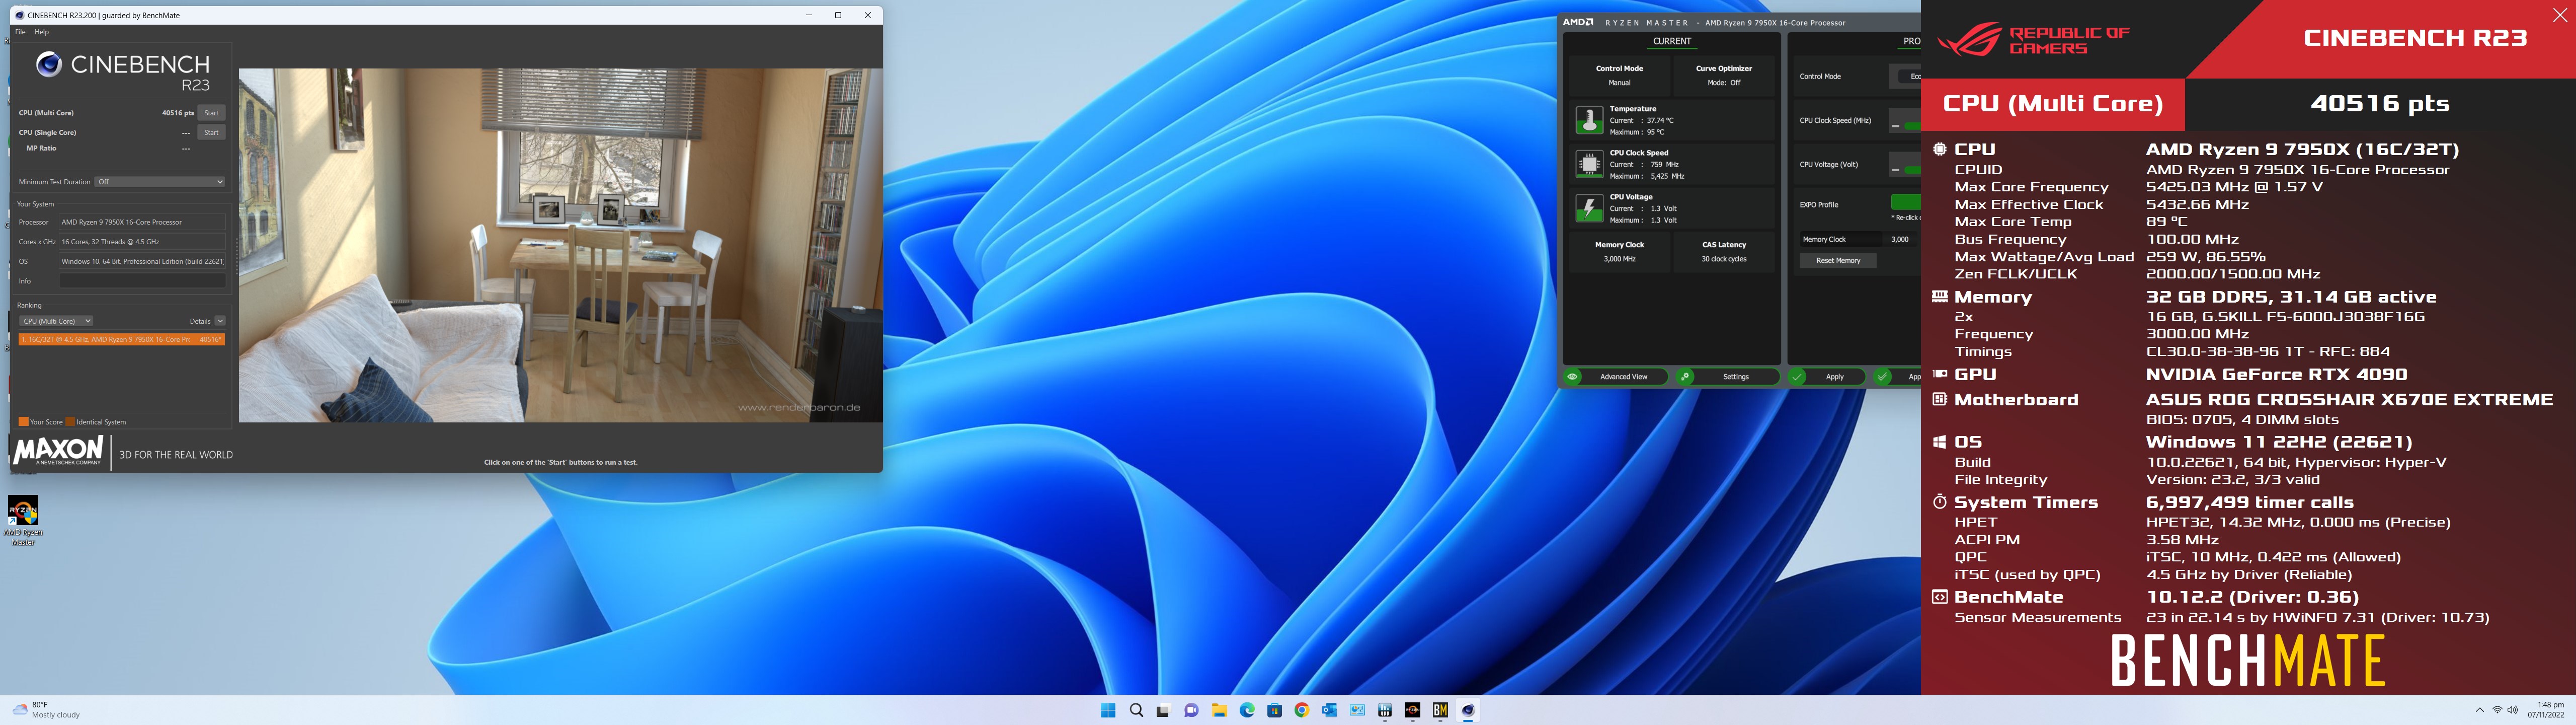Screen dimensions: 2576x725
Task: Expand the ranking Details dropdown
Action: (x=220, y=321)
